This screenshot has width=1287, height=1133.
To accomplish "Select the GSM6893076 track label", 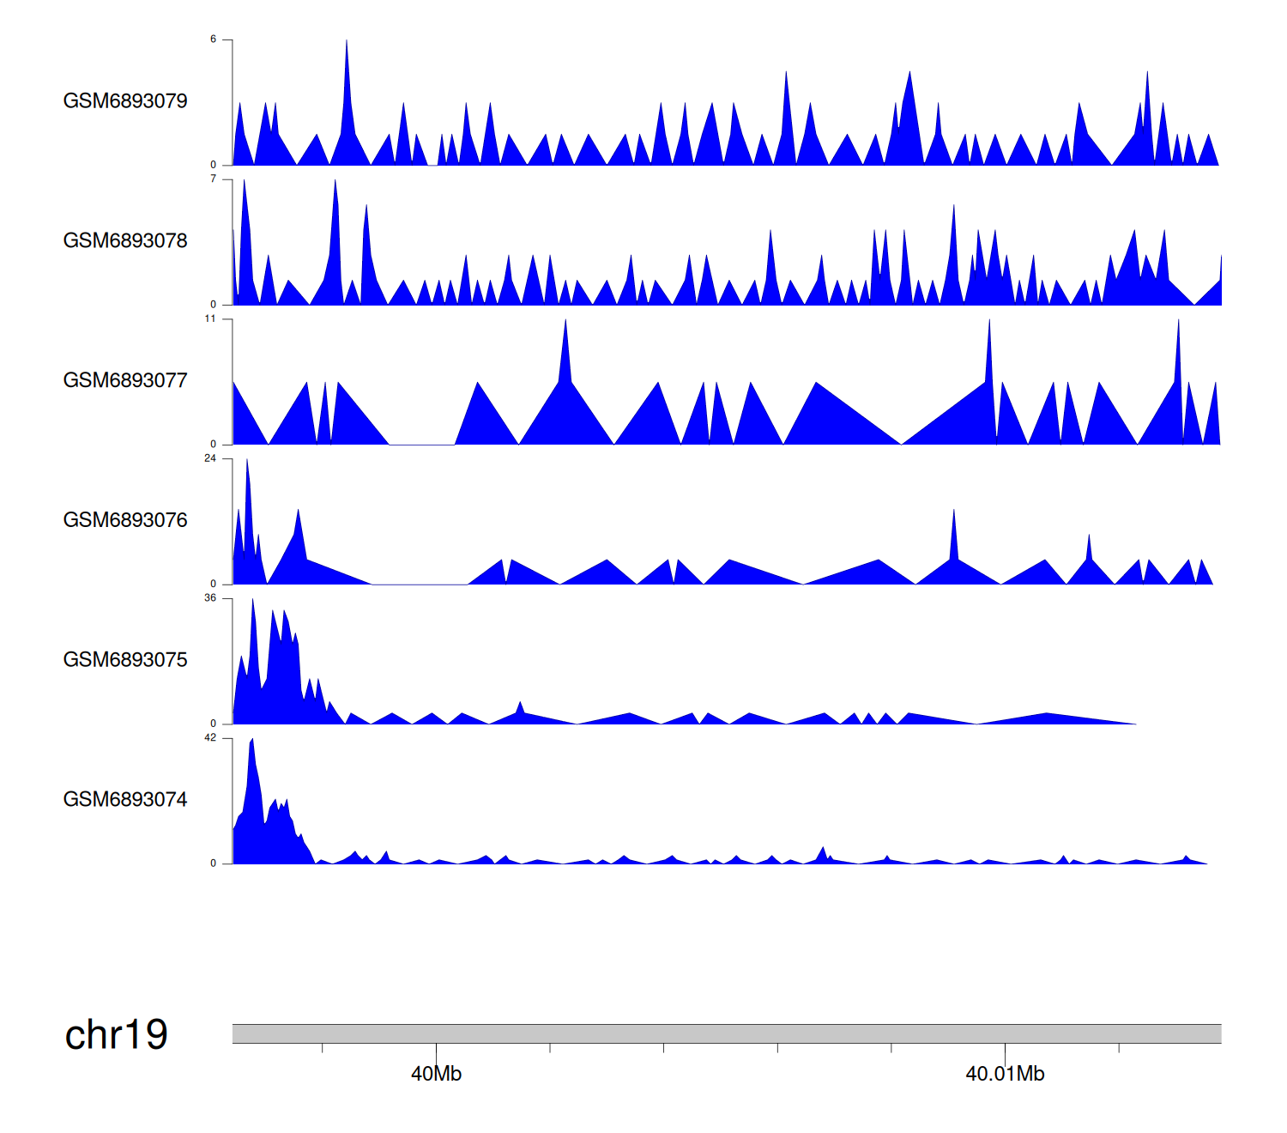I will pyautogui.click(x=125, y=521).
